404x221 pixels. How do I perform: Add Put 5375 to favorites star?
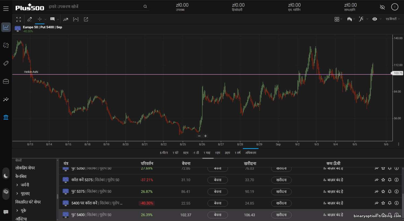(x=383, y=192)
